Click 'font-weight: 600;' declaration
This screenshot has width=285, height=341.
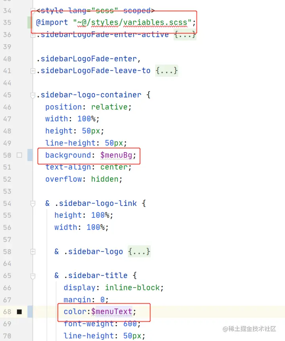click(x=102, y=324)
